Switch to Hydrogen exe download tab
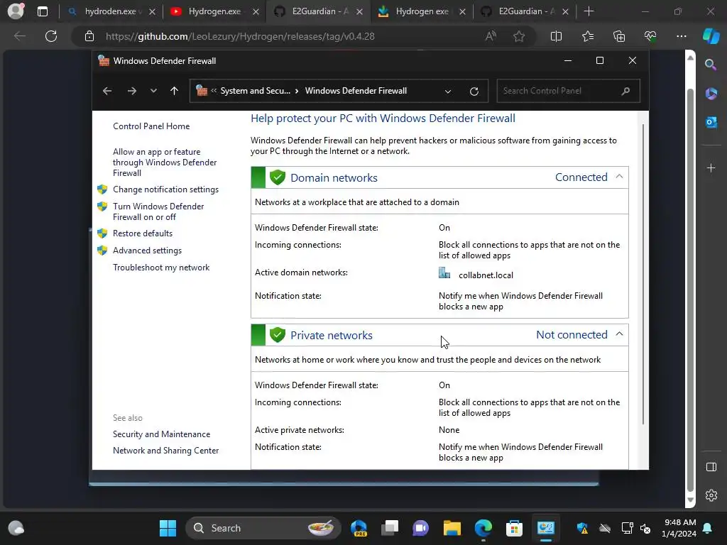 (422, 11)
